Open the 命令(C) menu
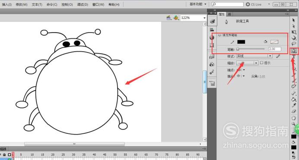 pyautogui.click(x=52, y=4)
